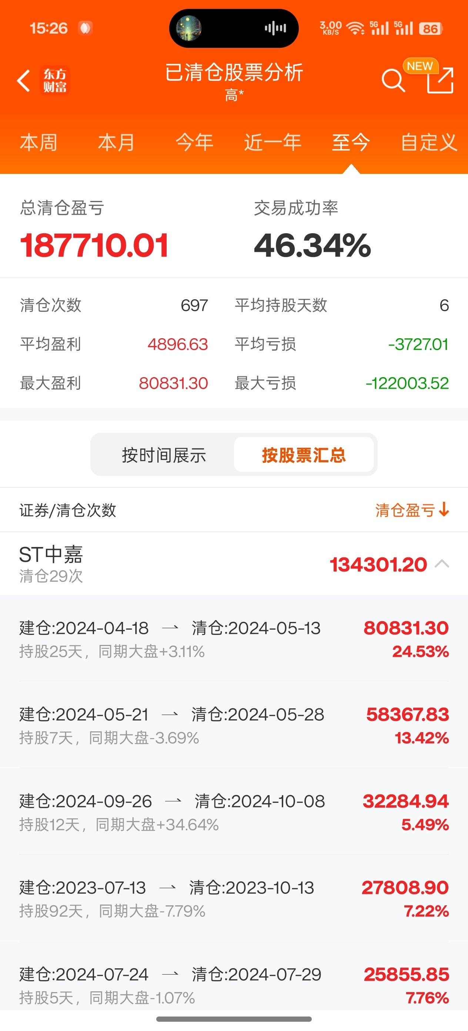Tap ST中嘉 profit amount 134301.20

click(x=378, y=564)
